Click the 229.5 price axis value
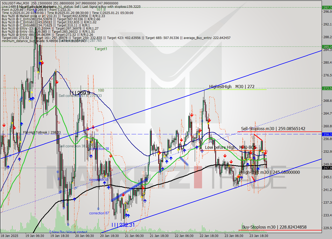Viewport: 332px width, 239px height. [327, 228]
